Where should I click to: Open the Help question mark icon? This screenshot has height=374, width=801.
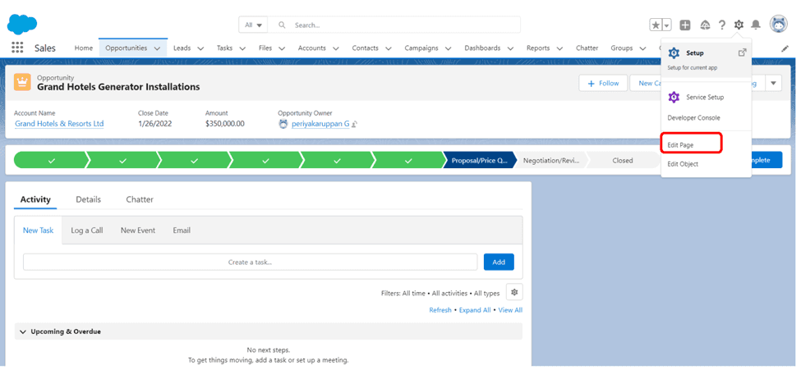click(x=722, y=25)
